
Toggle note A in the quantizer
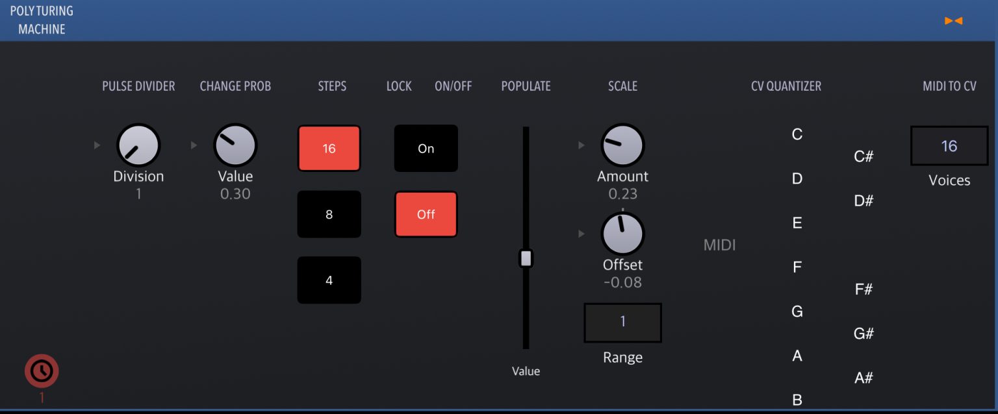(x=797, y=356)
